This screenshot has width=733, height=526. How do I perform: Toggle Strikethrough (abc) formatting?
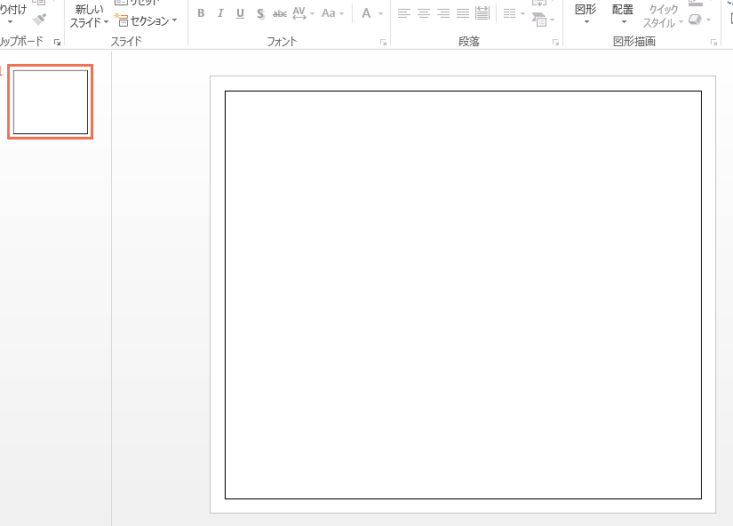point(280,13)
